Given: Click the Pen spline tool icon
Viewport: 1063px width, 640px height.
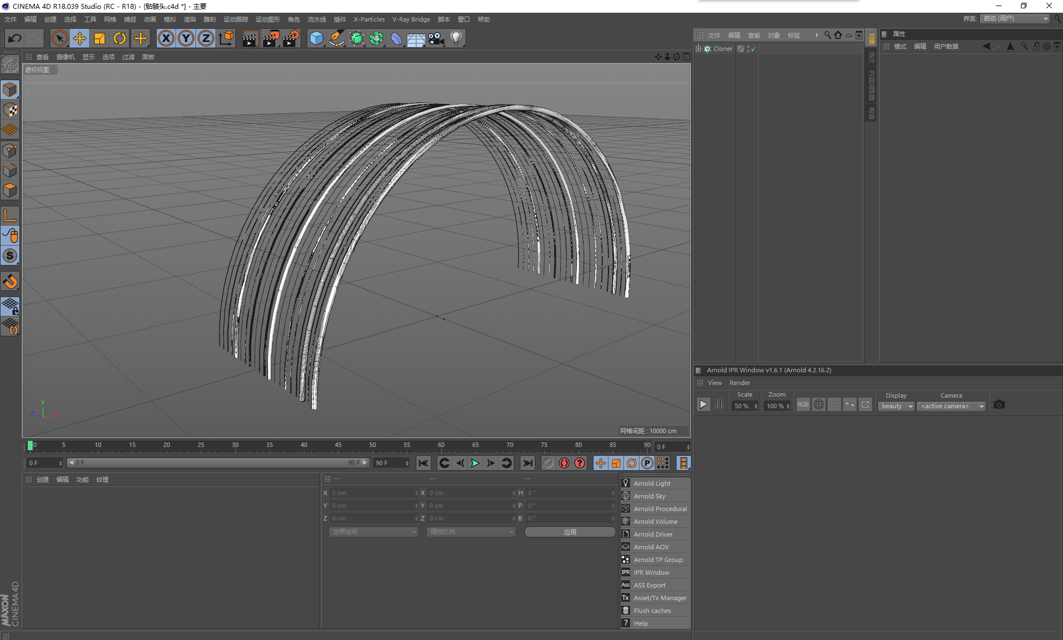Looking at the screenshot, I should (x=336, y=38).
